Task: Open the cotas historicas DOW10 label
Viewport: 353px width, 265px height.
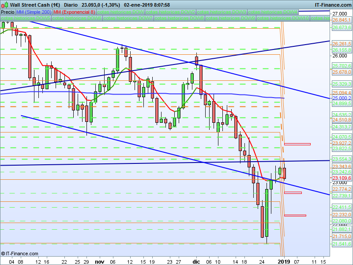Action: pyautogui.click(x=283, y=18)
